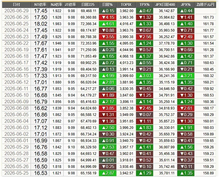This screenshot has width=219, height=177.
Task: Click the 為替ドル円 column header
Action: pos(205,5)
